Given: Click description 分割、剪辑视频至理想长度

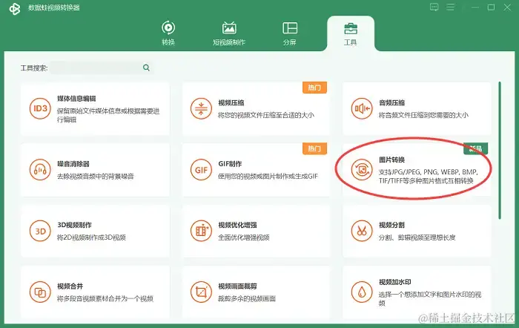Looking at the screenshot, I should (417, 237).
